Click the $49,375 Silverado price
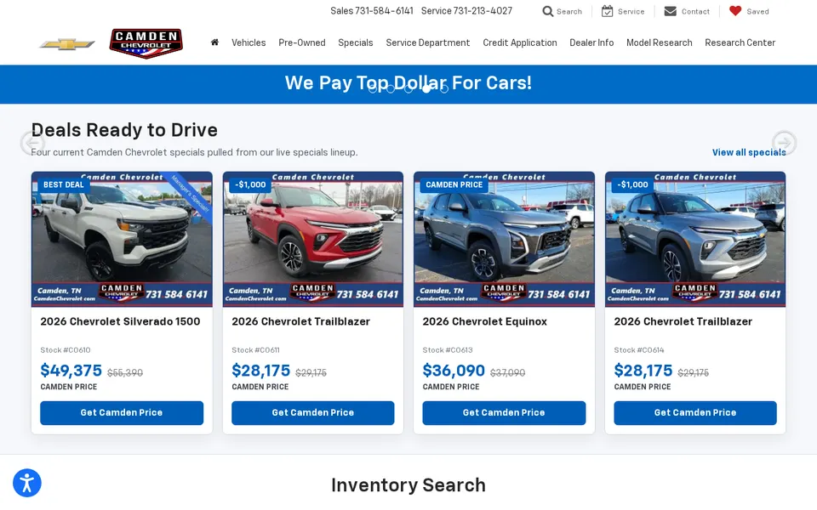 click(x=71, y=371)
